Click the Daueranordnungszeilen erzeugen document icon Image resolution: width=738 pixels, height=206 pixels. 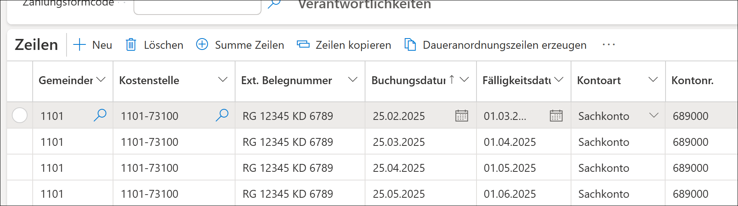[410, 45]
